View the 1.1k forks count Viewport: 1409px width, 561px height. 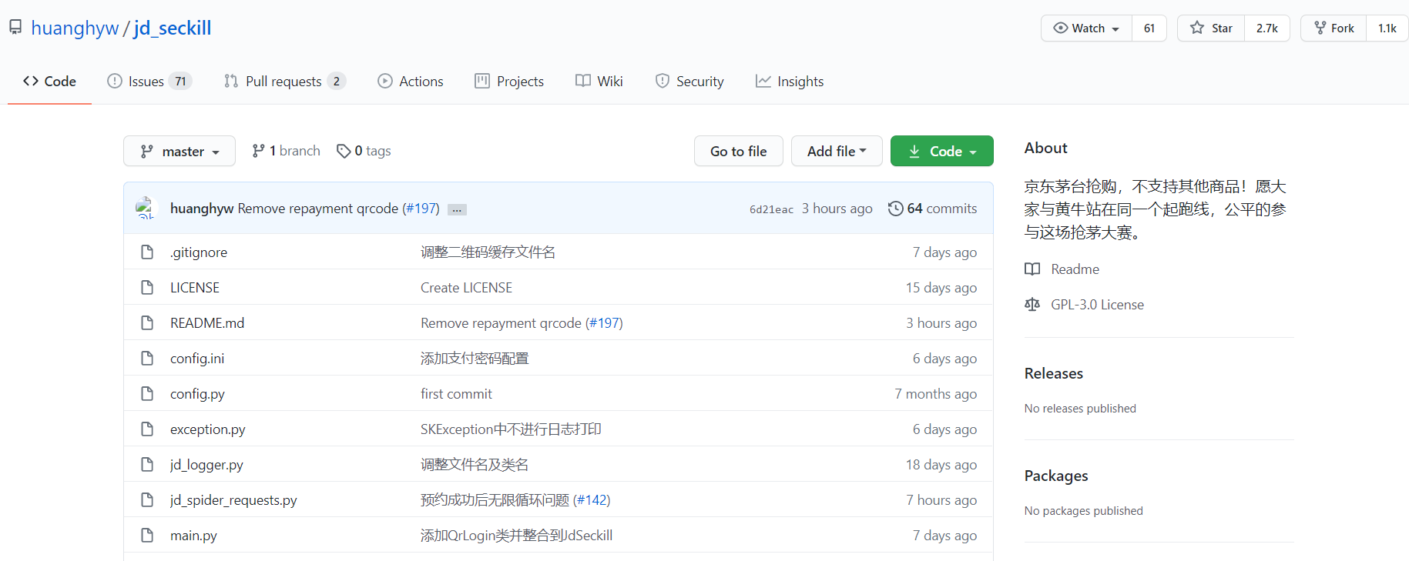(x=1387, y=28)
